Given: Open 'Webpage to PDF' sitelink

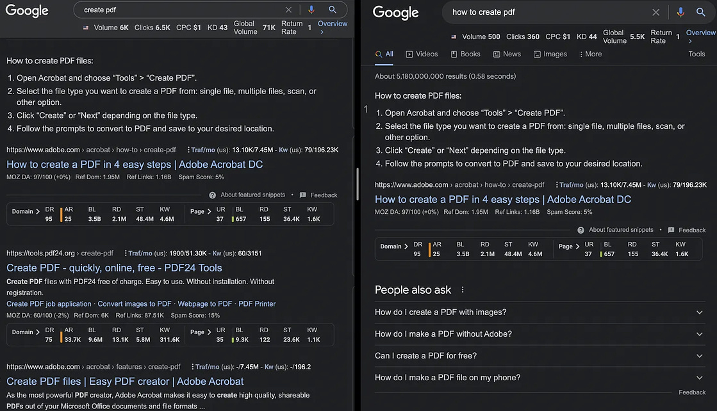Looking at the screenshot, I should tap(205, 303).
